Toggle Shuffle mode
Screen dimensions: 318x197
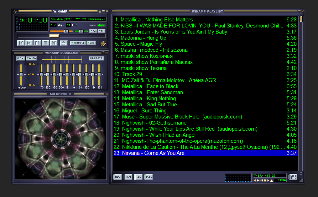78,43
